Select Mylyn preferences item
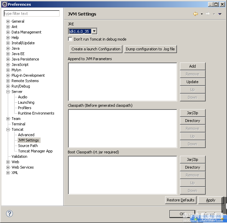Viewport: 227px width, 223px height. 16,70
